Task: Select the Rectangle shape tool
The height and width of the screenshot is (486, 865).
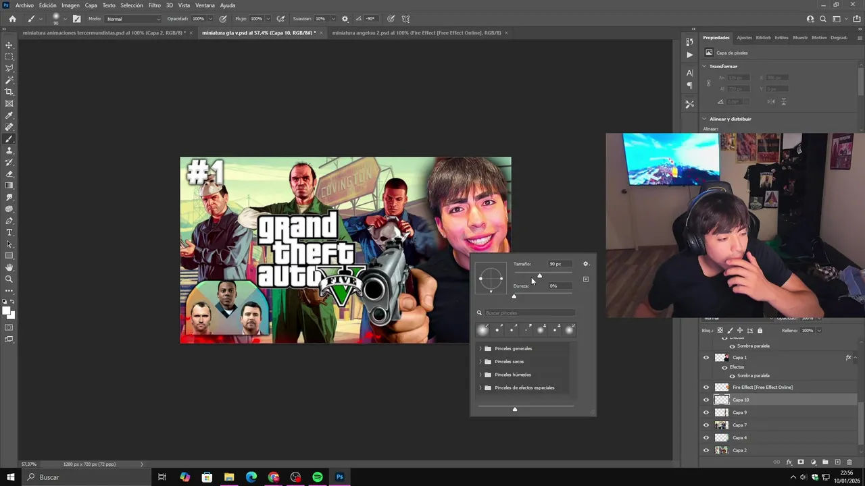Action: (9, 256)
